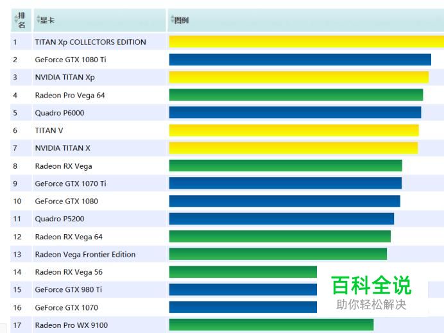The height and width of the screenshot is (333, 444).
Task: Select GeForce GTX 980 Ti text
Action: click(69, 289)
